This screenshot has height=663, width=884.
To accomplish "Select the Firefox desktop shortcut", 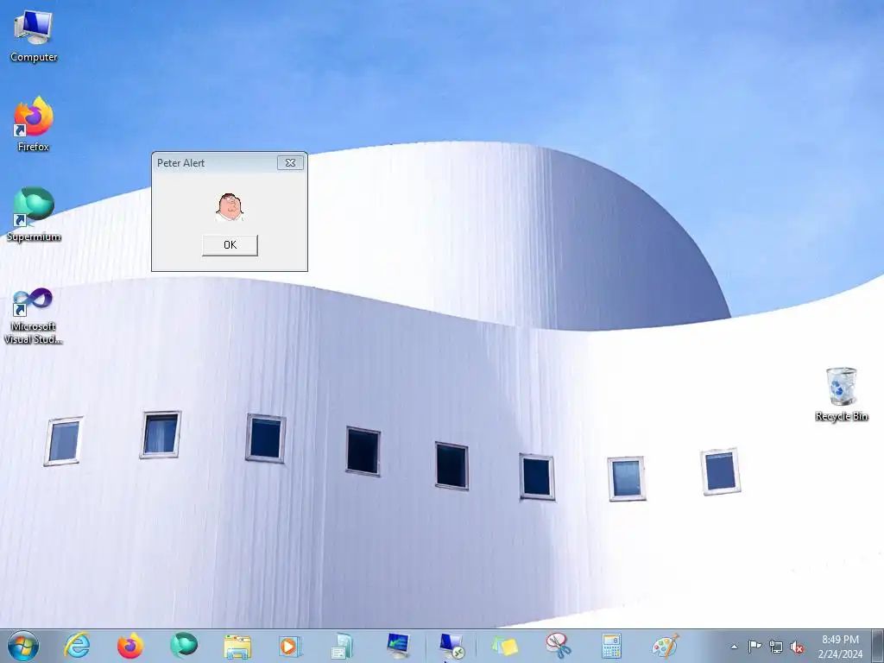I will pyautogui.click(x=34, y=124).
